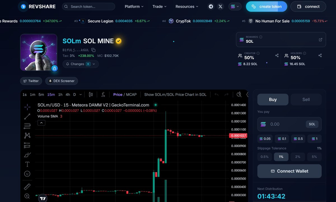Viewport: 336px width, 202px height.
Task: Set slippage tolerance to 1%
Action: [x=281, y=157]
